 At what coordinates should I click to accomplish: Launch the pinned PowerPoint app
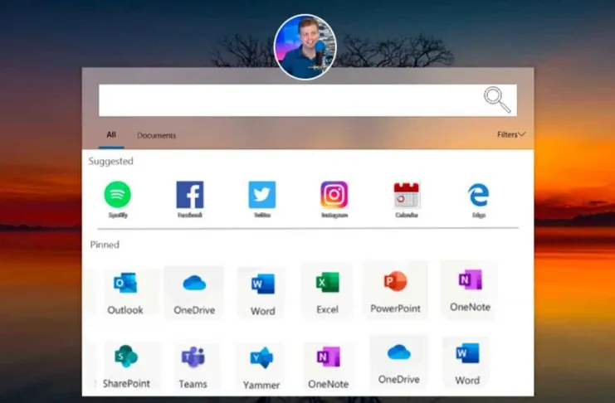coord(395,290)
